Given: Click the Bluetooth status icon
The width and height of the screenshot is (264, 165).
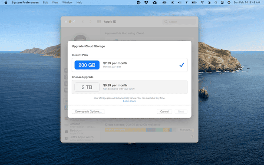Looking at the screenshot, I should [x=186, y=2].
